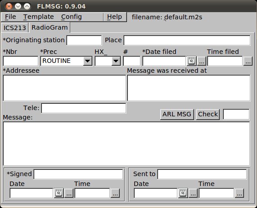Minimize the FLMSG window

click(18, 6)
